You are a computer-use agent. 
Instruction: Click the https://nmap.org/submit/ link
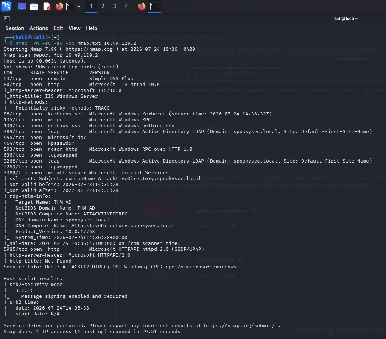pyautogui.click(x=239, y=326)
